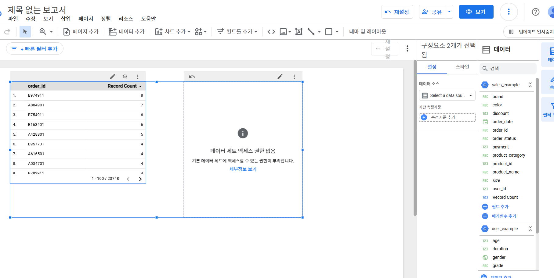Select the line drawing tool

pyautogui.click(x=311, y=32)
